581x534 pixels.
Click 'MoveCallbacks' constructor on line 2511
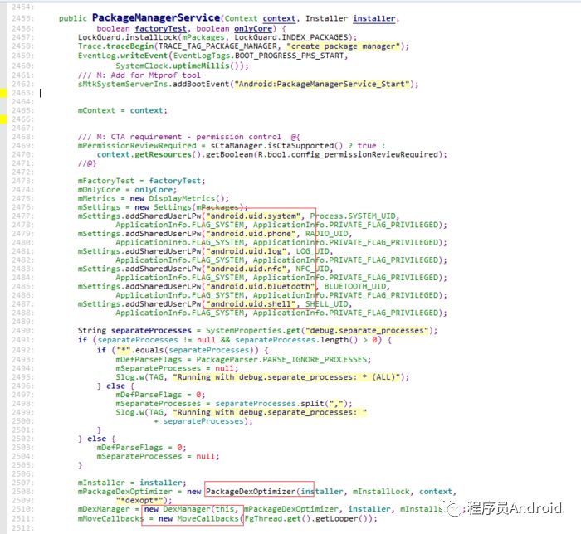click(x=207, y=519)
